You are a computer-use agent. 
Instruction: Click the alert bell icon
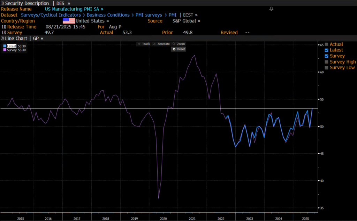tap(271, 9)
